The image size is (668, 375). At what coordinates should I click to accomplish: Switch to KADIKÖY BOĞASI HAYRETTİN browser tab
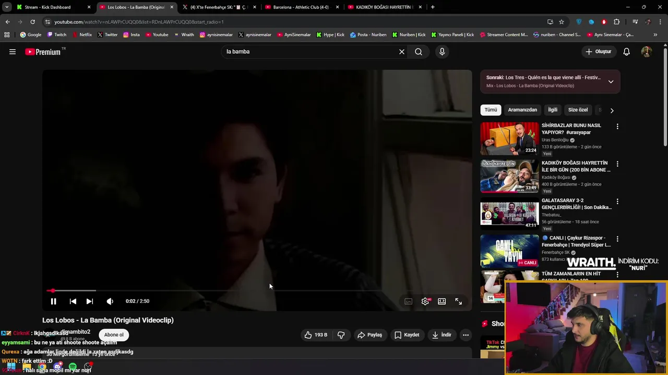point(384,7)
